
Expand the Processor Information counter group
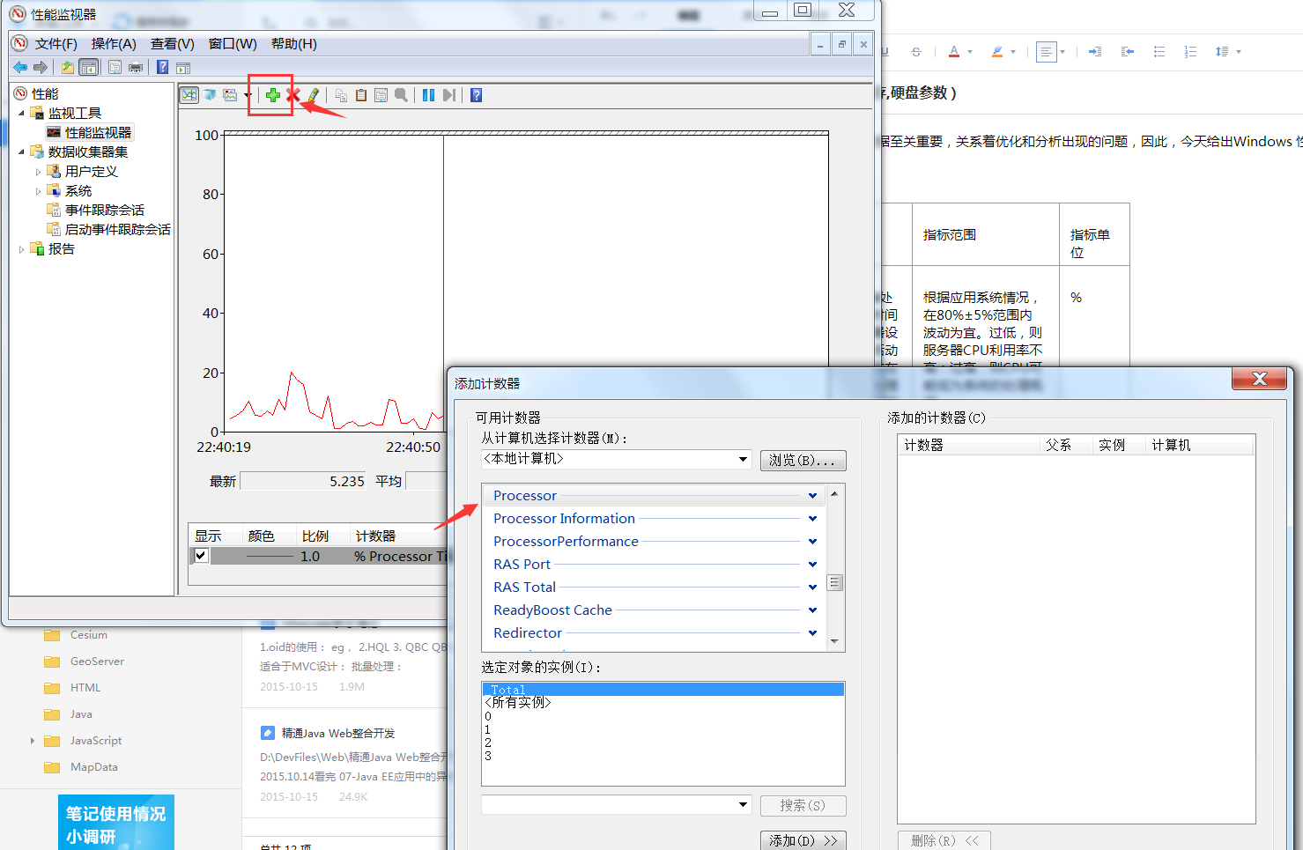(812, 519)
